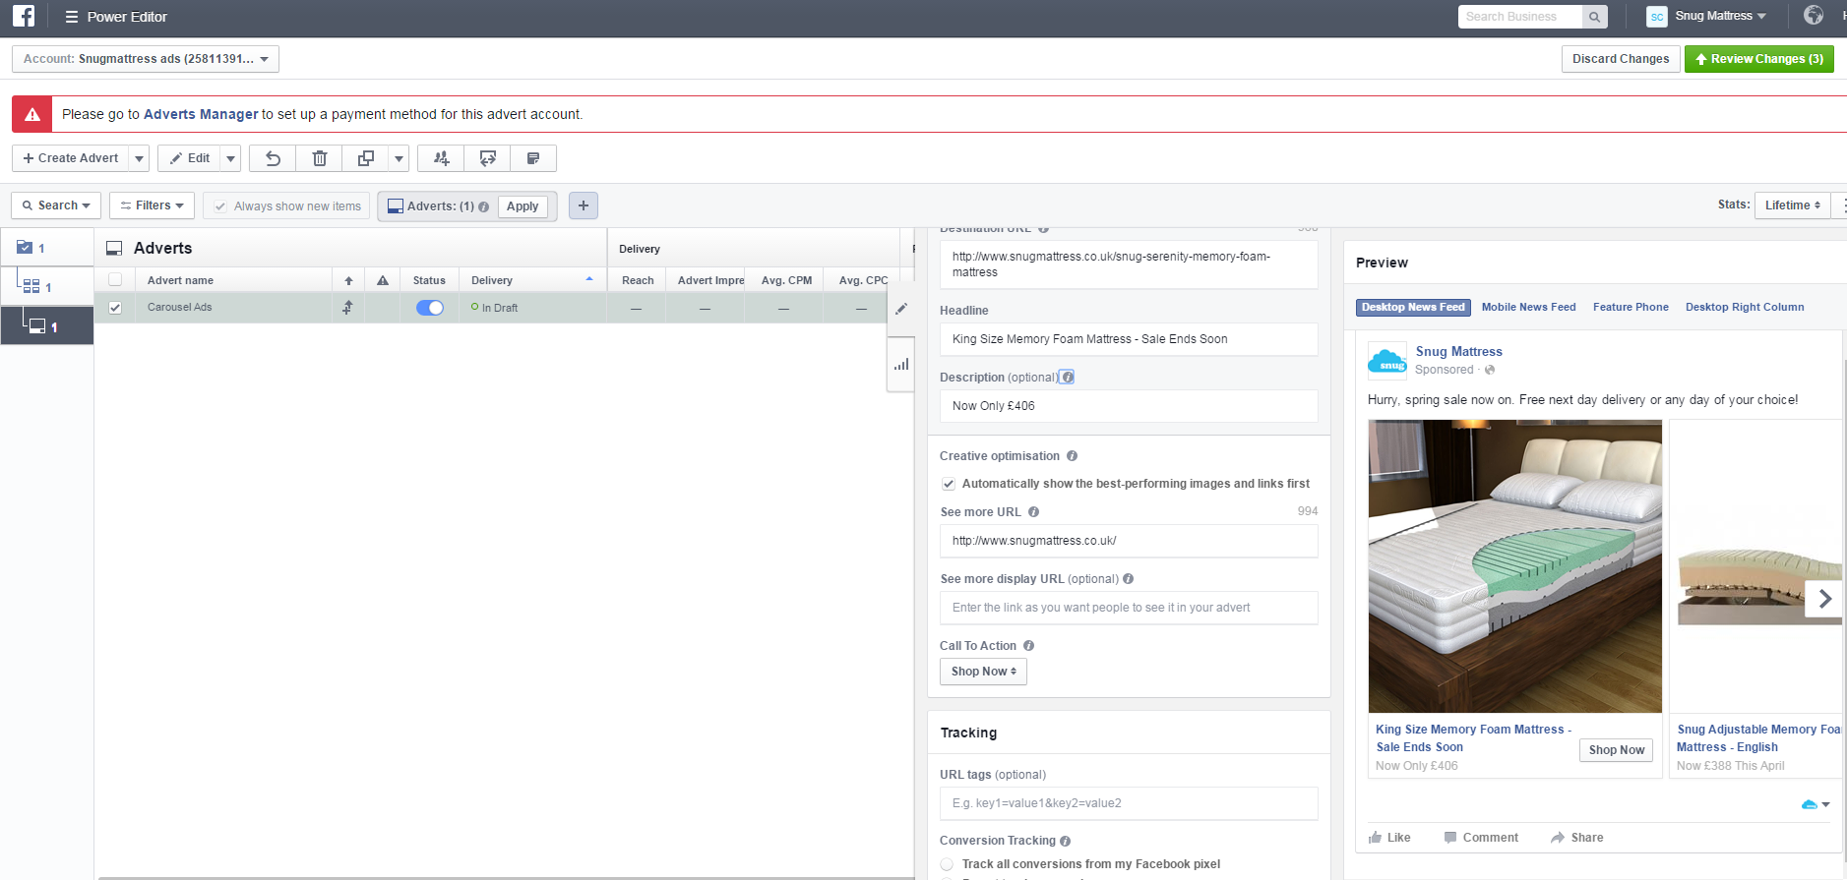1847x880 pixels.
Task: Select Track all conversions from Facebook pixel
Action: click(x=947, y=864)
